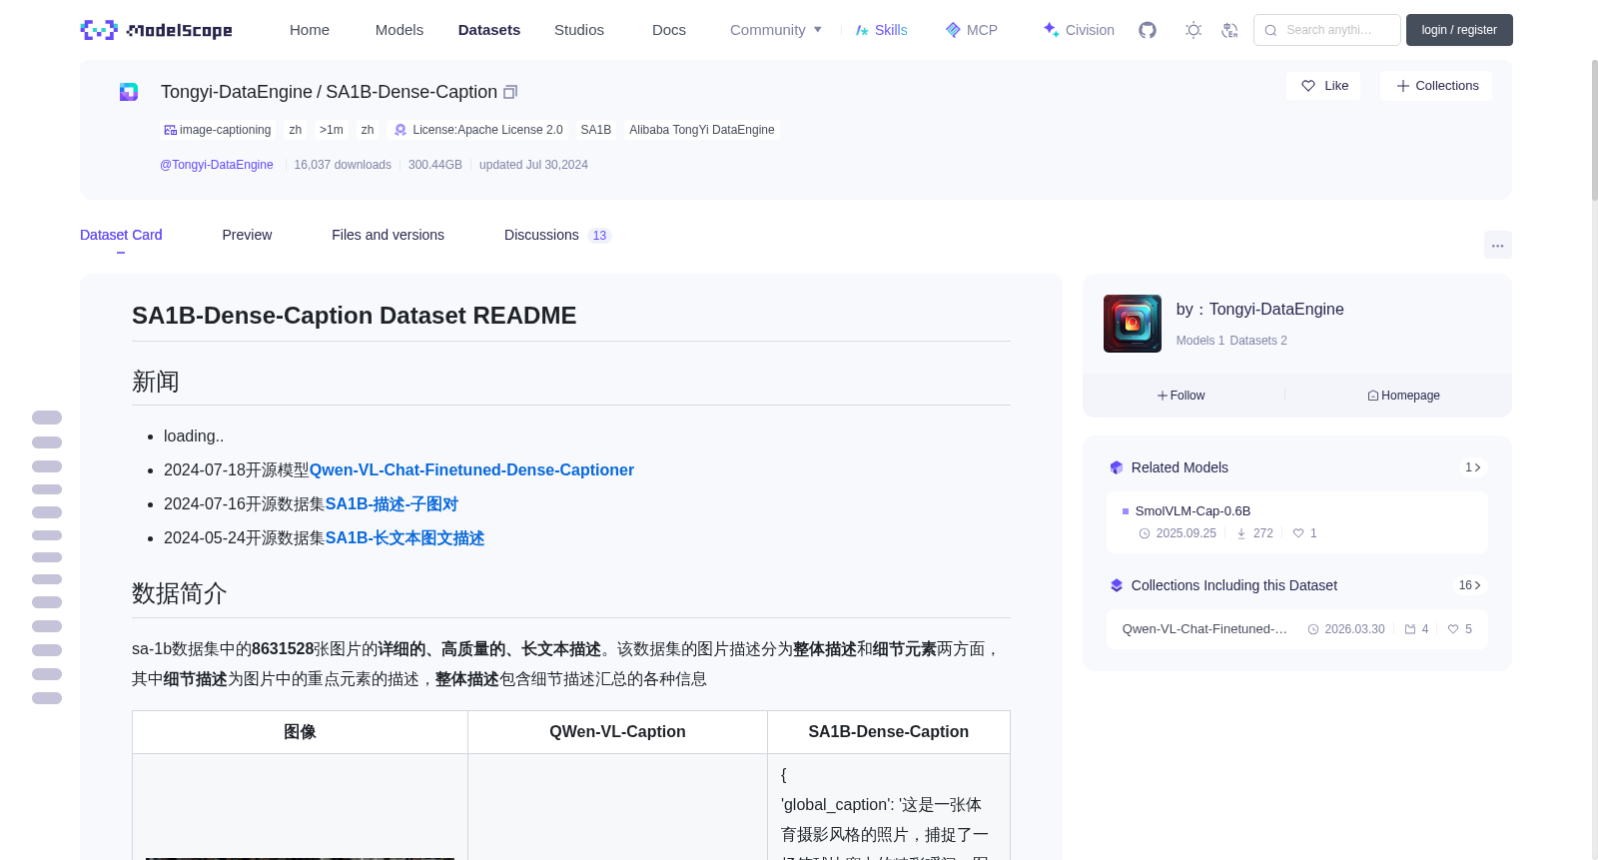Select the Dataset Card tab
The width and height of the screenshot is (1598, 860).
coord(121,235)
